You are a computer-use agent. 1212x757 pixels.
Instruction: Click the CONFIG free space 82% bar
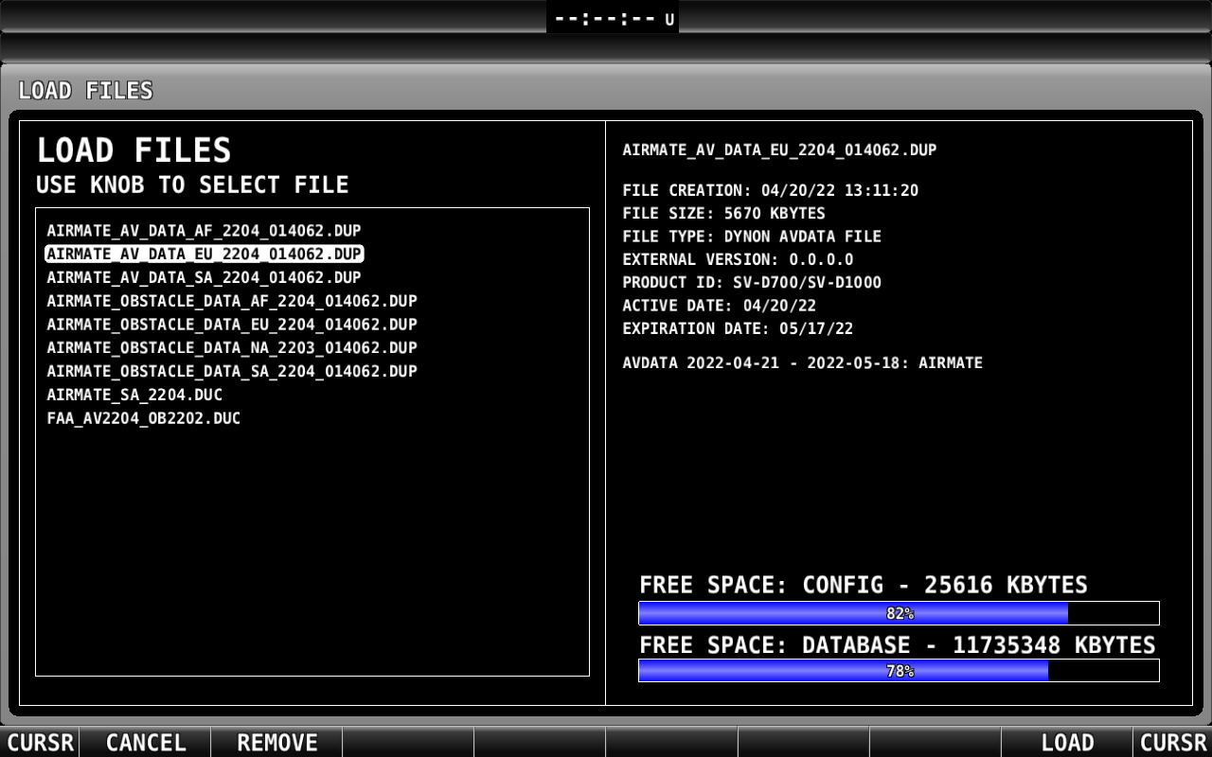[899, 613]
